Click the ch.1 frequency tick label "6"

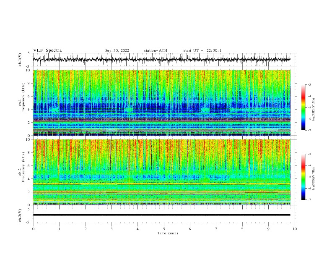[29, 97]
